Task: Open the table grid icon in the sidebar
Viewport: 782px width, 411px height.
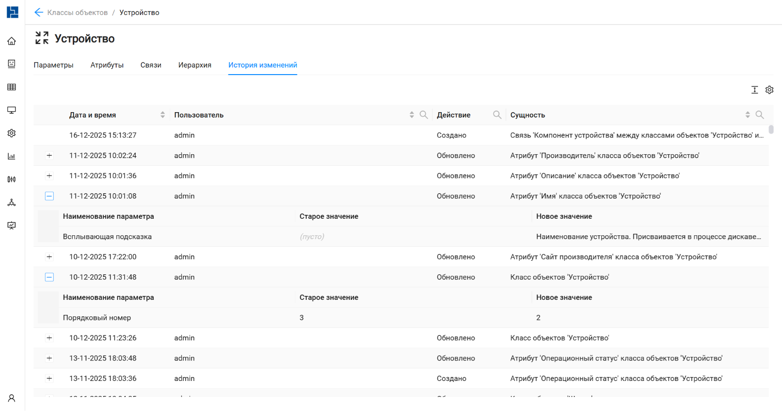Action: pyautogui.click(x=12, y=87)
